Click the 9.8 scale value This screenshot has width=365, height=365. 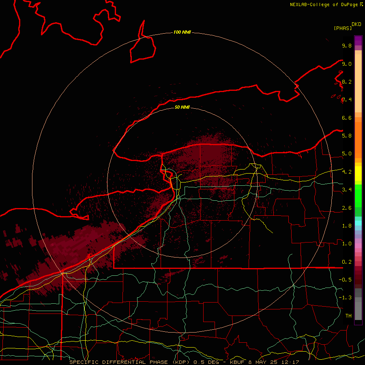click(347, 45)
